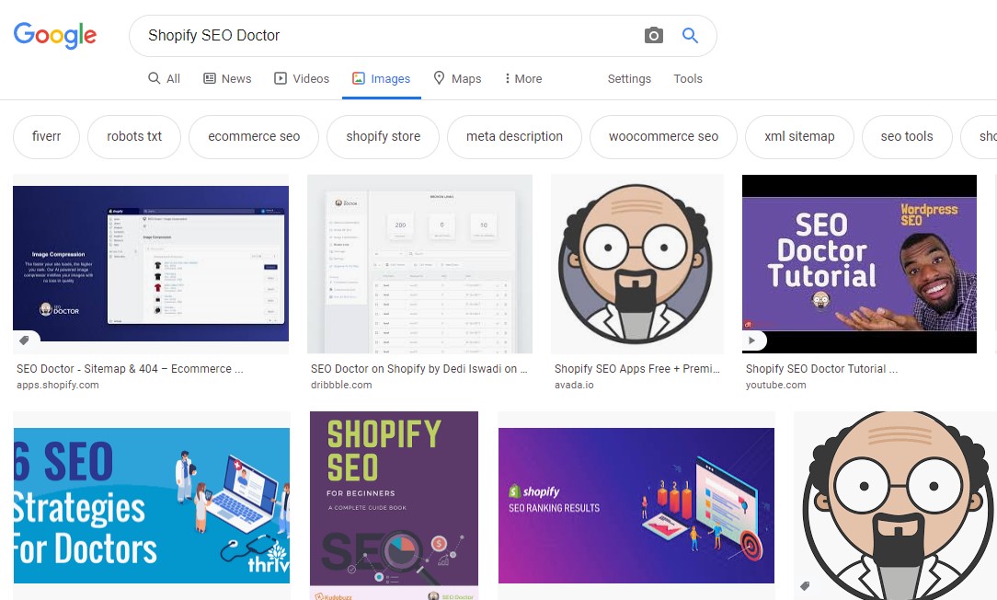Screen dimensions: 997x600
Task: Open the Tools options
Action: 688,79
